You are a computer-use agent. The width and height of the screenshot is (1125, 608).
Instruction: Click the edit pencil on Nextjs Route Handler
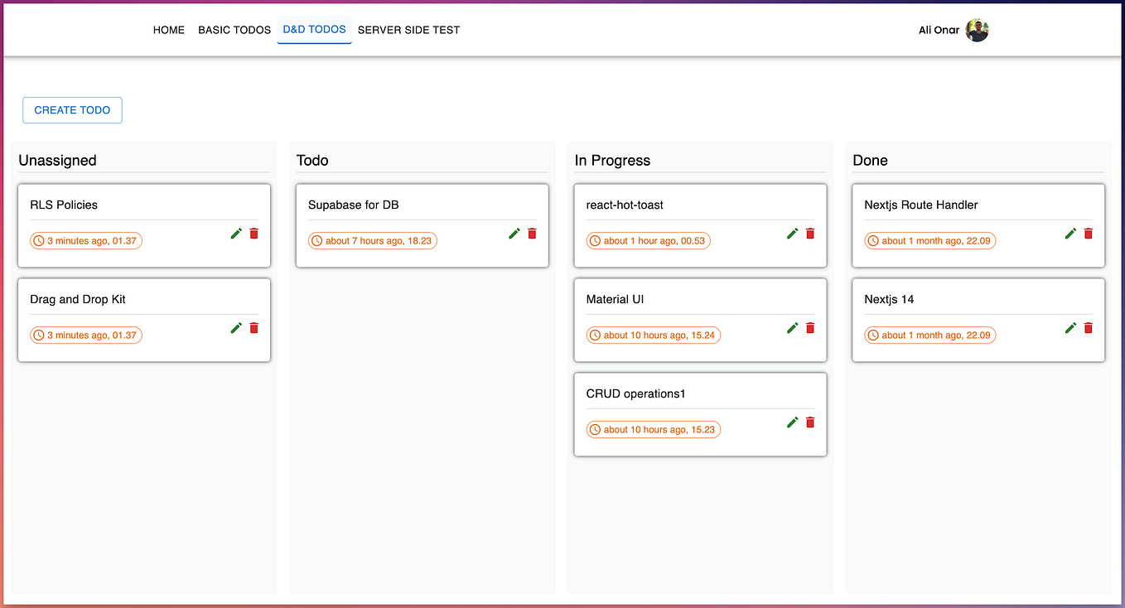(1070, 233)
